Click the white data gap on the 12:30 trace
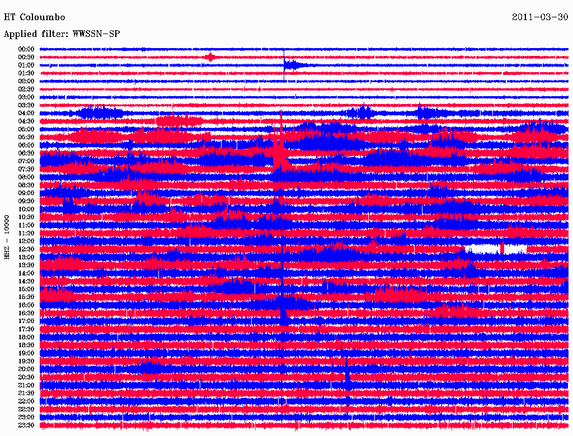573x436 pixels. point(496,249)
